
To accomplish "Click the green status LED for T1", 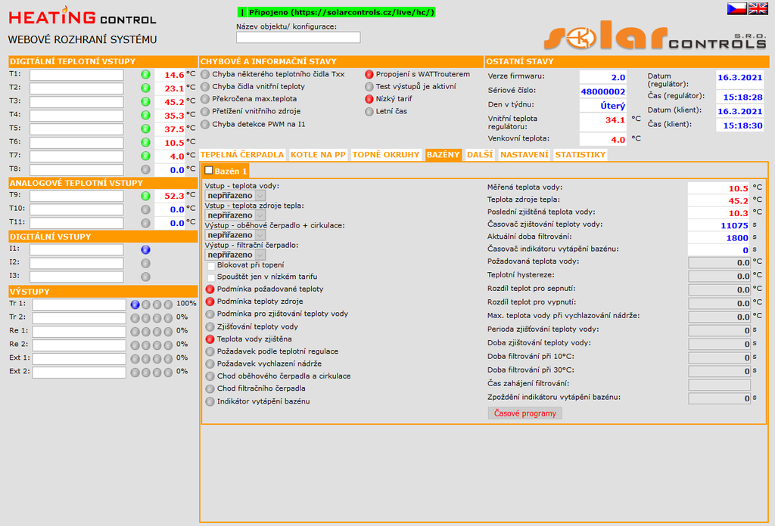I will 145,75.
